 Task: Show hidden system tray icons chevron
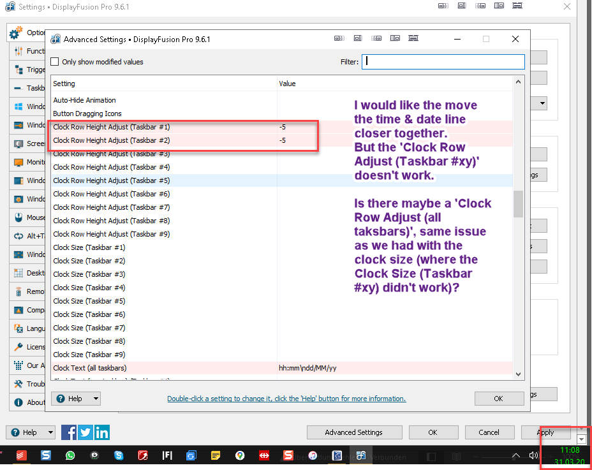pos(516,455)
